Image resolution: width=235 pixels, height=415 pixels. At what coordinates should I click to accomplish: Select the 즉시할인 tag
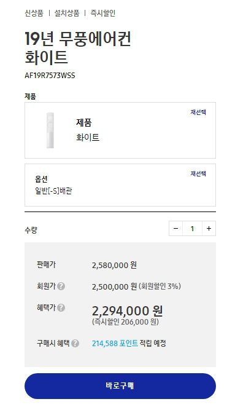point(103,14)
